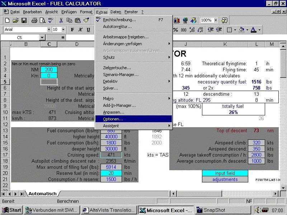Click the horizontal scrollbar right arrow
The width and height of the screenshot is (287, 215).
pos(276,193)
